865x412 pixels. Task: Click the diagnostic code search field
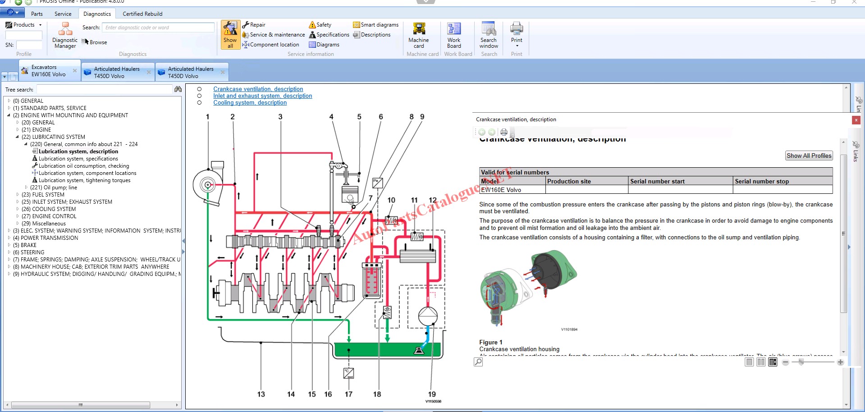click(x=158, y=27)
